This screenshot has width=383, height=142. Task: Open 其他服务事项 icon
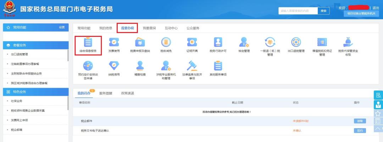tap(218, 66)
